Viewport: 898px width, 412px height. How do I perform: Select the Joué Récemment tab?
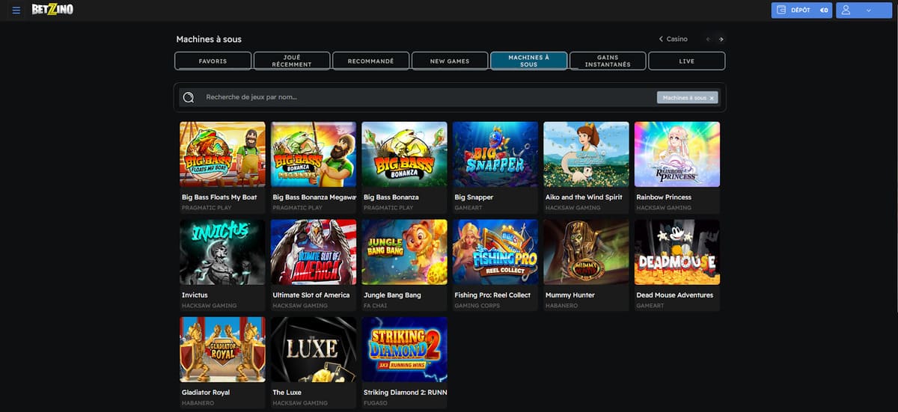click(292, 61)
